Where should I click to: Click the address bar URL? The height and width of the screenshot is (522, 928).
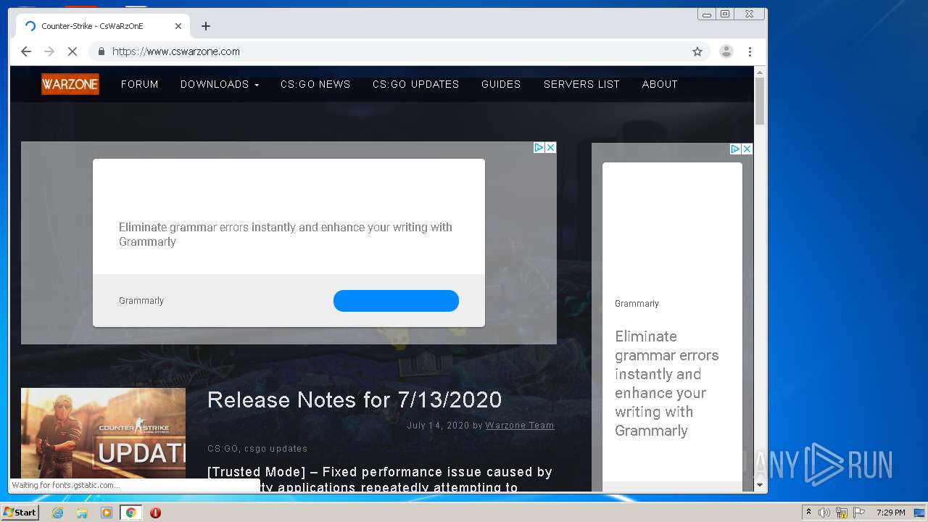(x=176, y=51)
